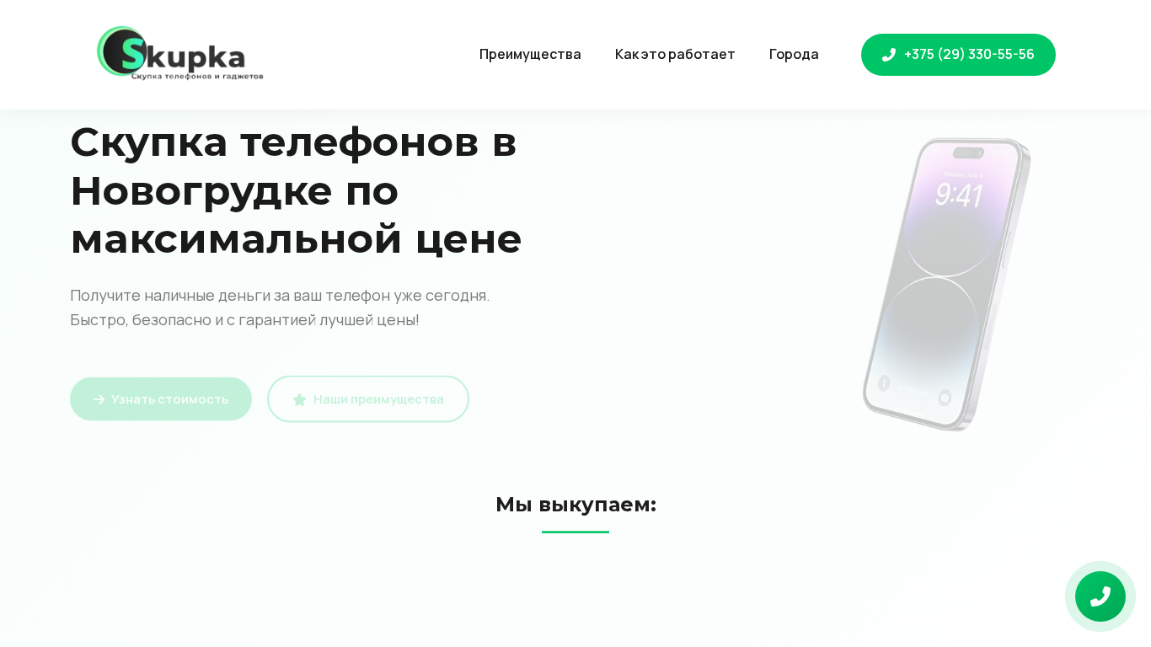Click the handset icon in the header phone button
The height and width of the screenshot is (647, 1151).
tap(888, 55)
